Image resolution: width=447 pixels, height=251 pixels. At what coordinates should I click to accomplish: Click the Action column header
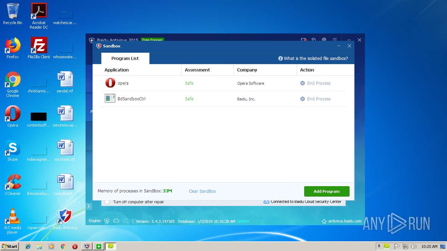pyautogui.click(x=307, y=70)
